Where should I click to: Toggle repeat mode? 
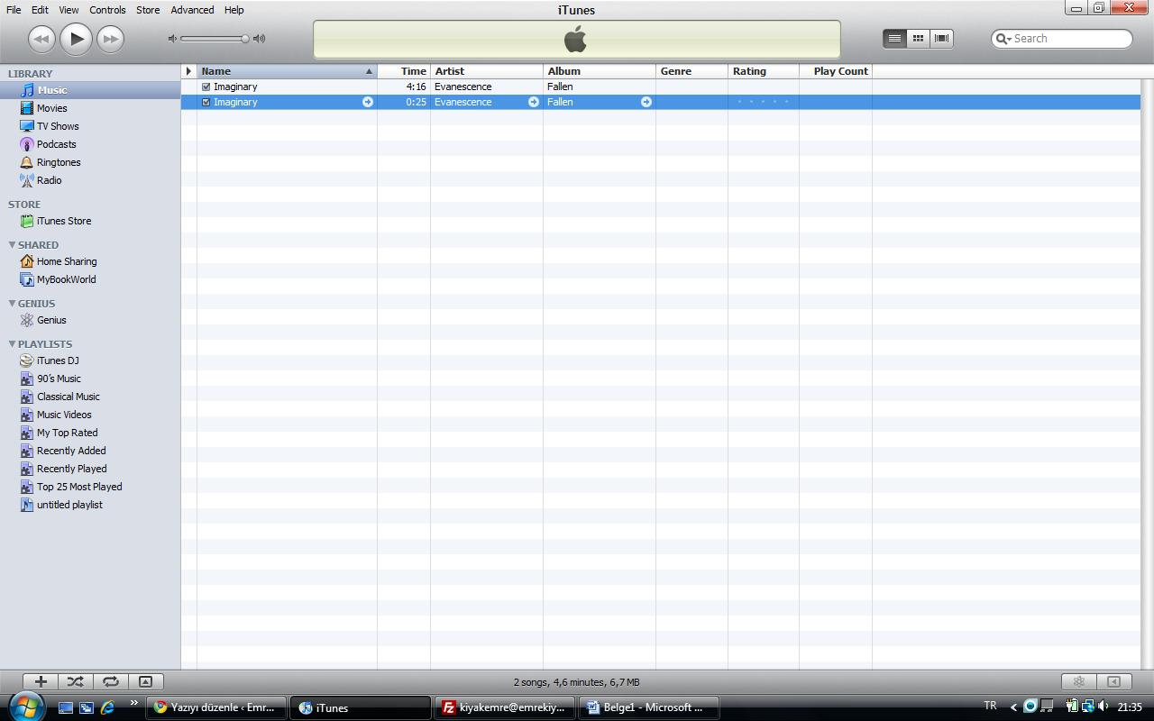pos(111,681)
